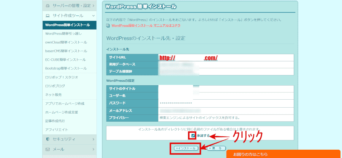Viewport: 342px width, 158px height.
Task: Expand the サーバーの管理・設定 section chevron
Action: click(x=93, y=6)
